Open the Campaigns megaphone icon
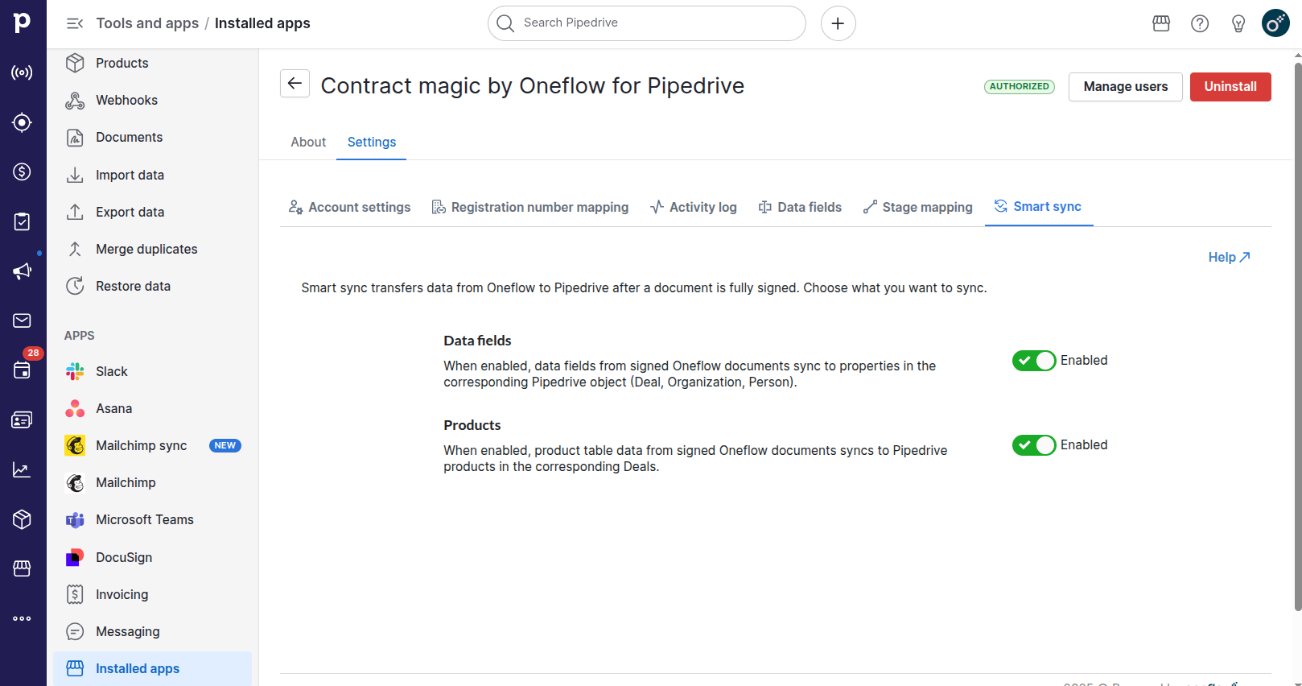The image size is (1302, 686). 22,271
